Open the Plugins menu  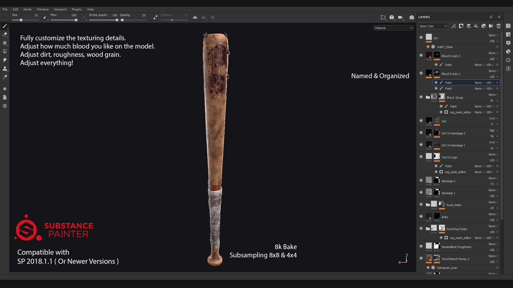77,9
